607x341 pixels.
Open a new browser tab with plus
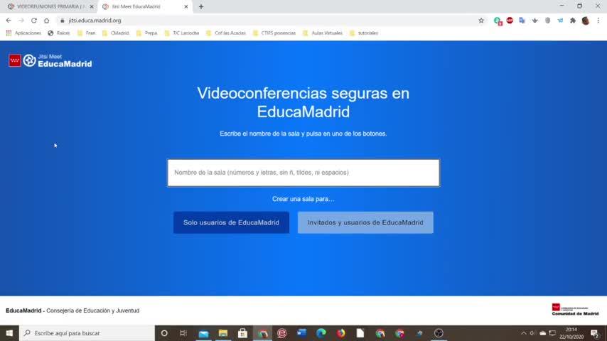201,6
